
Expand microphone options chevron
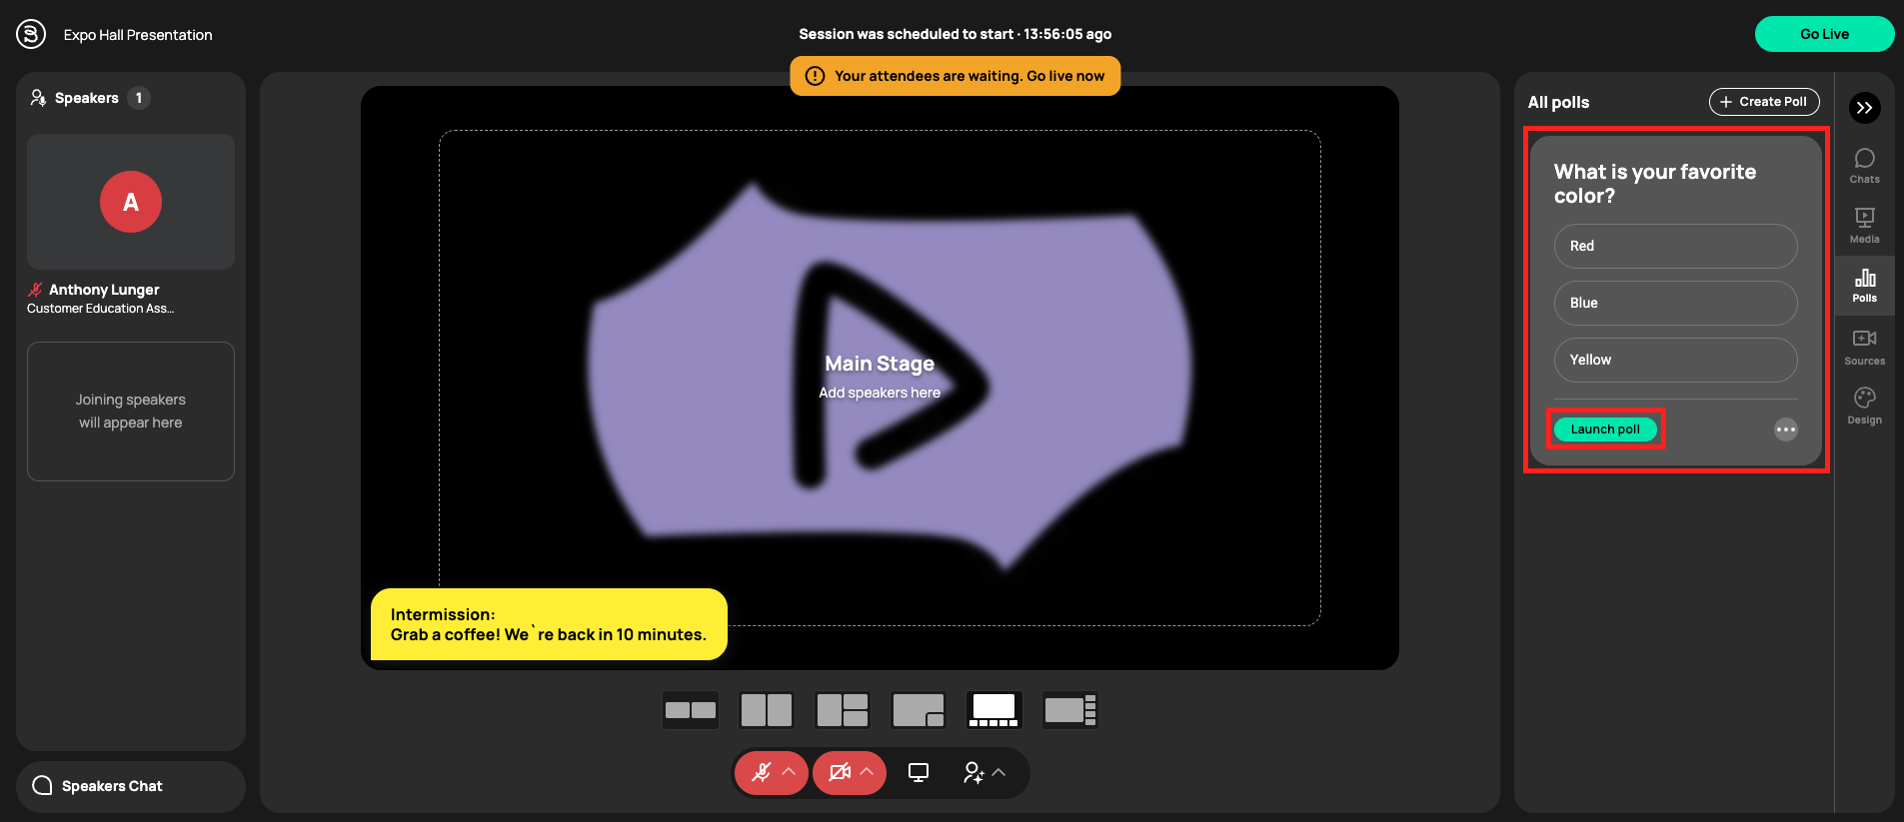click(x=789, y=772)
